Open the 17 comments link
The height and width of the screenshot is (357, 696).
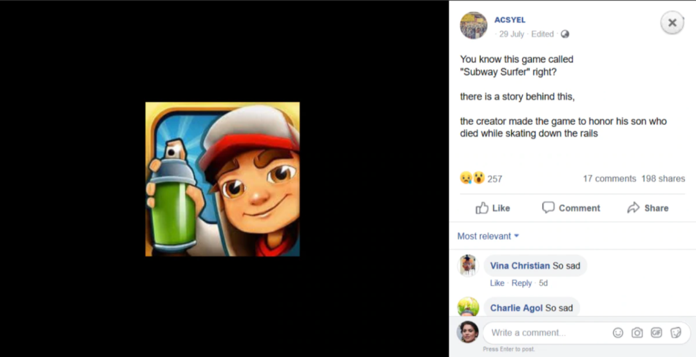click(610, 179)
